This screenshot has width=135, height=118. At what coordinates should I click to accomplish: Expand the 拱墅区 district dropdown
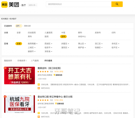[x=65, y=44]
